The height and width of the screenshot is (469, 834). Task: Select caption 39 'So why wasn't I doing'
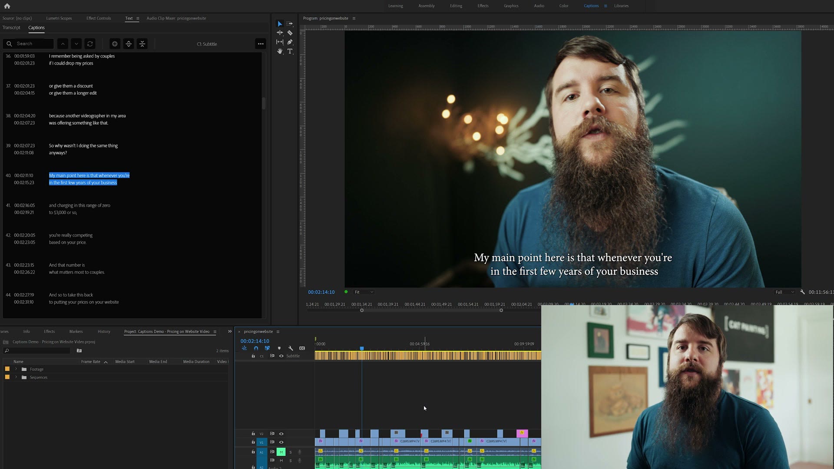83,149
